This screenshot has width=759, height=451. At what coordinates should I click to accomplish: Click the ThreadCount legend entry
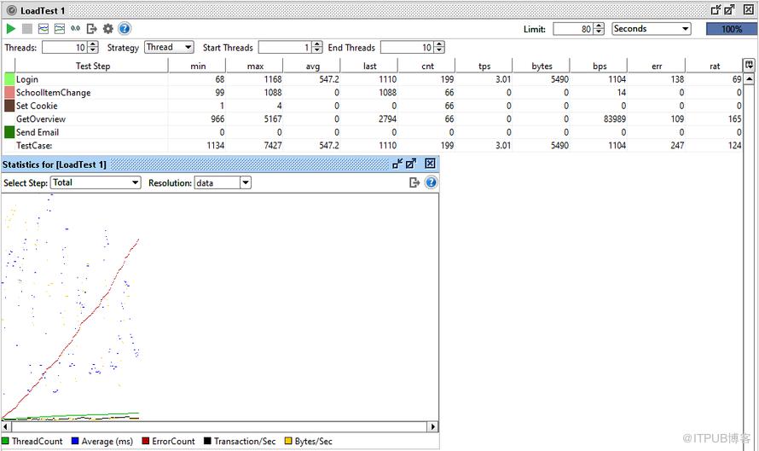point(32,442)
